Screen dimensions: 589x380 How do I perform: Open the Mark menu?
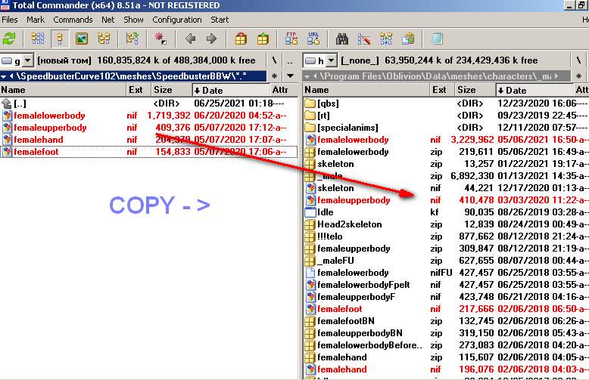tap(36, 20)
